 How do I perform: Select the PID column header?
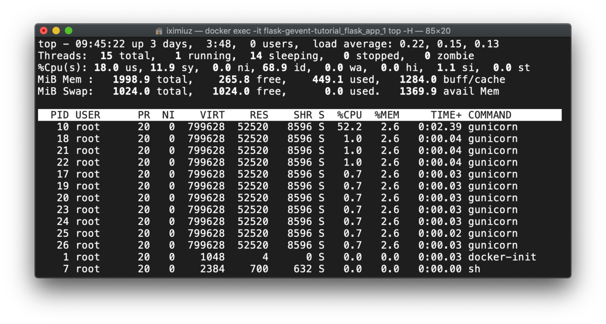[59, 115]
